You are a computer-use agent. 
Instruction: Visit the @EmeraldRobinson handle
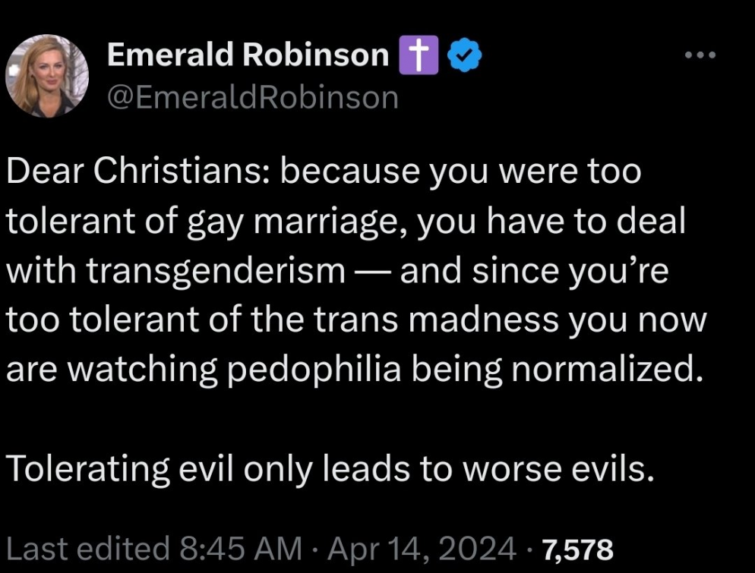point(253,98)
